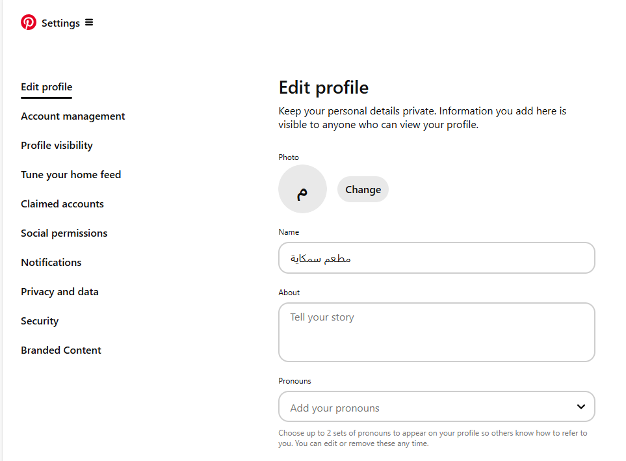
Task: Select the Security settings item
Action: pos(40,321)
